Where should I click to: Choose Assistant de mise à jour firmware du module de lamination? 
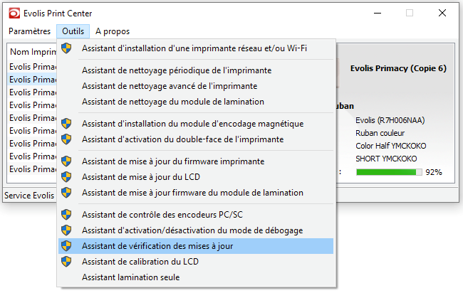pyautogui.click(x=196, y=193)
